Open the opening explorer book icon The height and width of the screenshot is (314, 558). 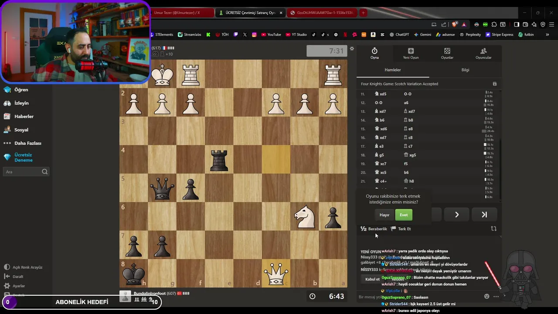tap(494, 84)
